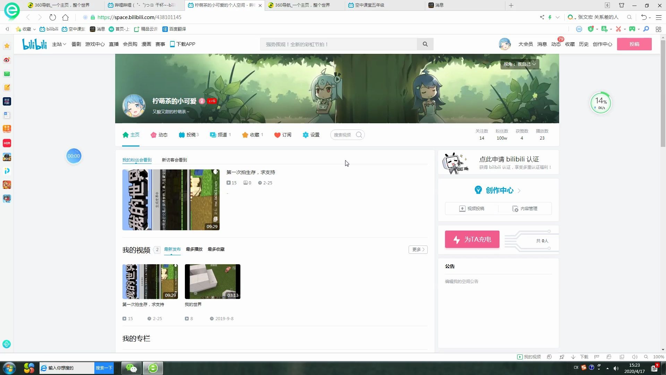This screenshot has width=666, height=375.
Task: Click 更多 to see more videos
Action: [x=418, y=249]
